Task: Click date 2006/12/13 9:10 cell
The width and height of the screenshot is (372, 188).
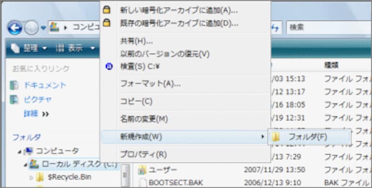Action: click(272, 182)
